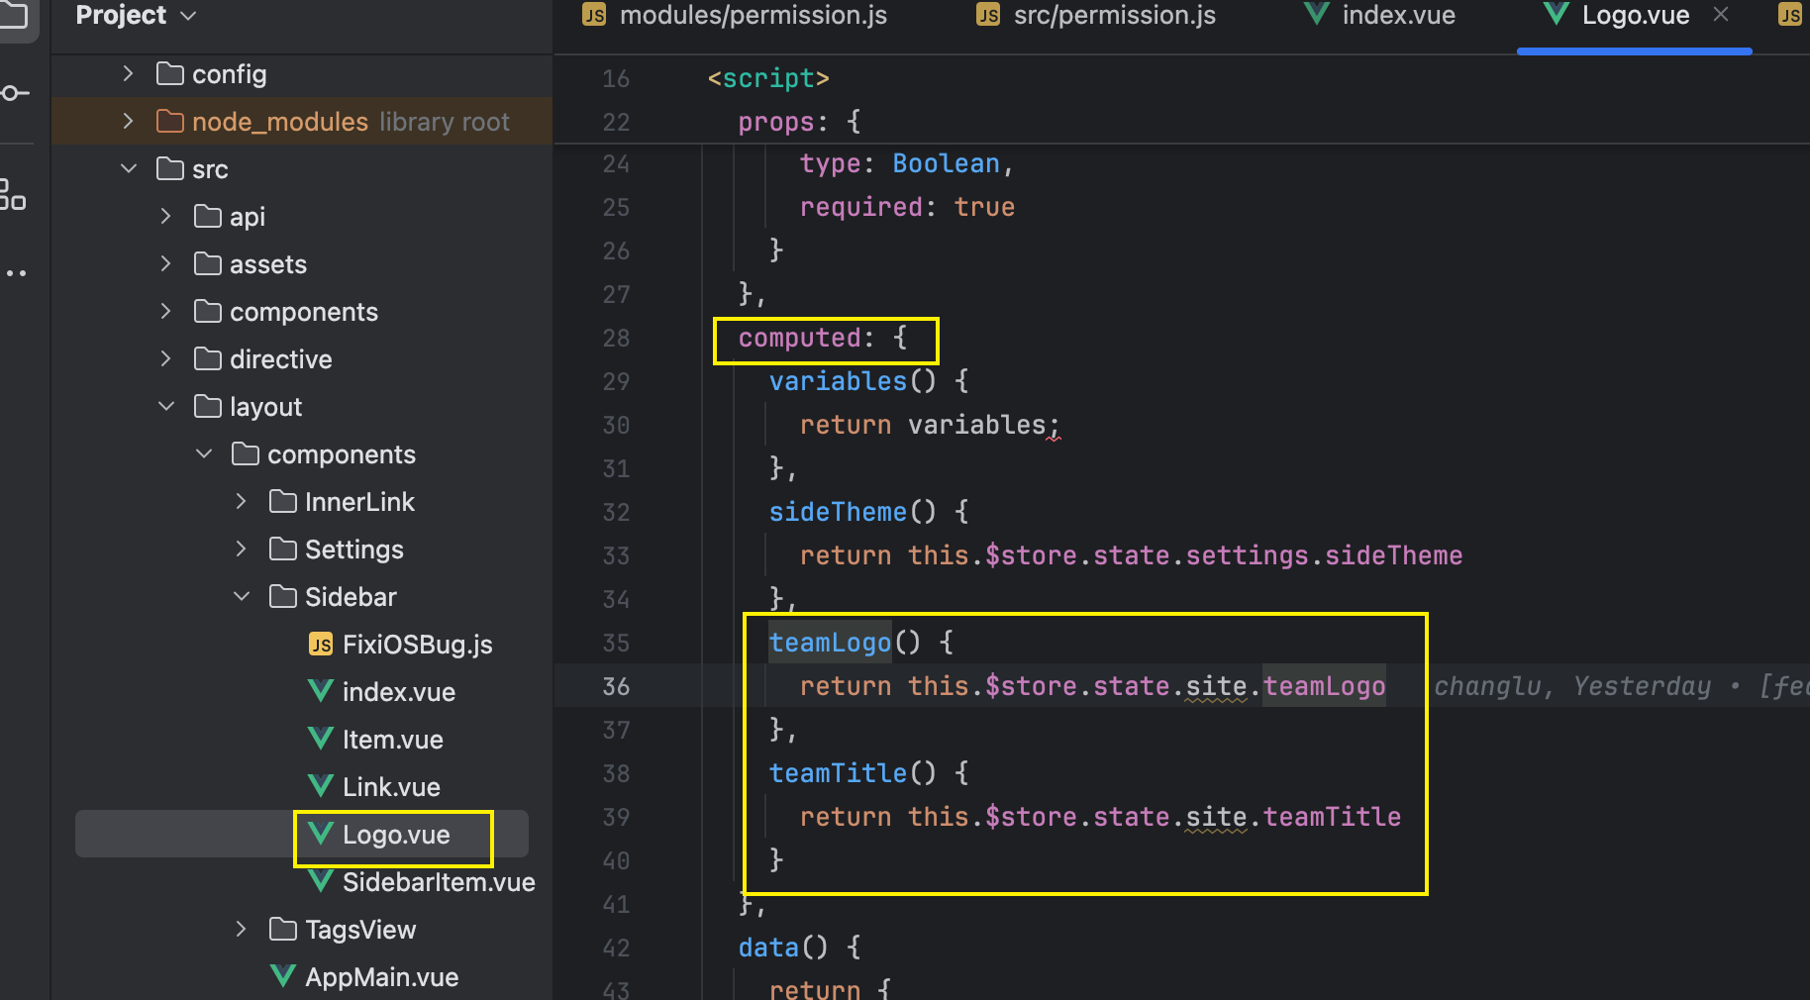Click the Vue icon beside Link.vue
Screen dimensions: 1810x1000
(321, 786)
